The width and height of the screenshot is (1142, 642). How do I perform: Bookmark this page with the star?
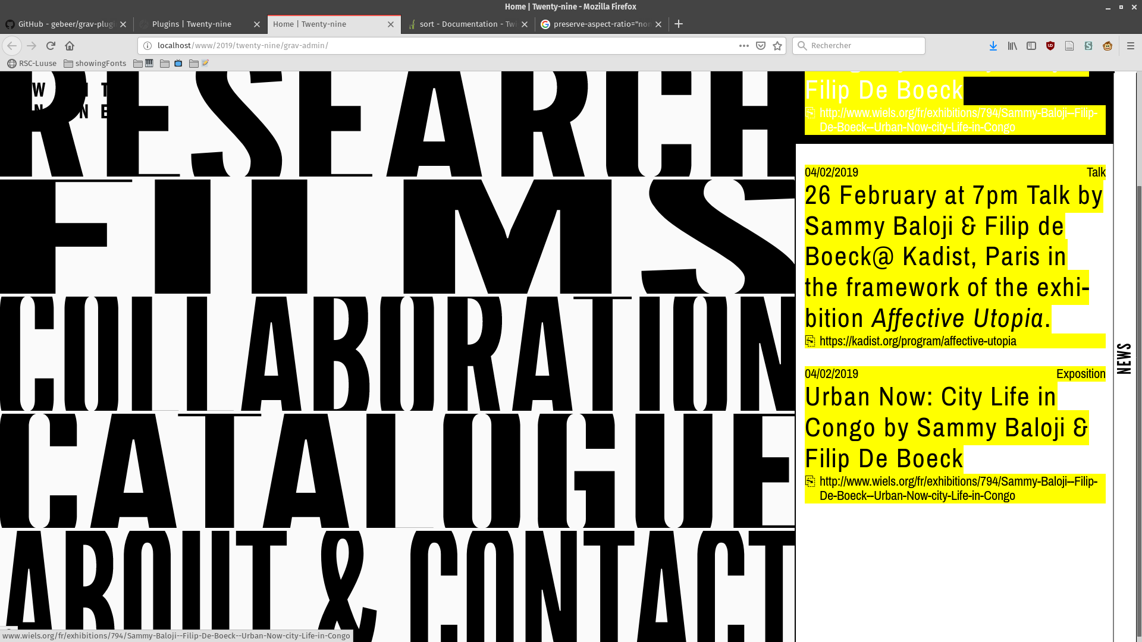[777, 46]
